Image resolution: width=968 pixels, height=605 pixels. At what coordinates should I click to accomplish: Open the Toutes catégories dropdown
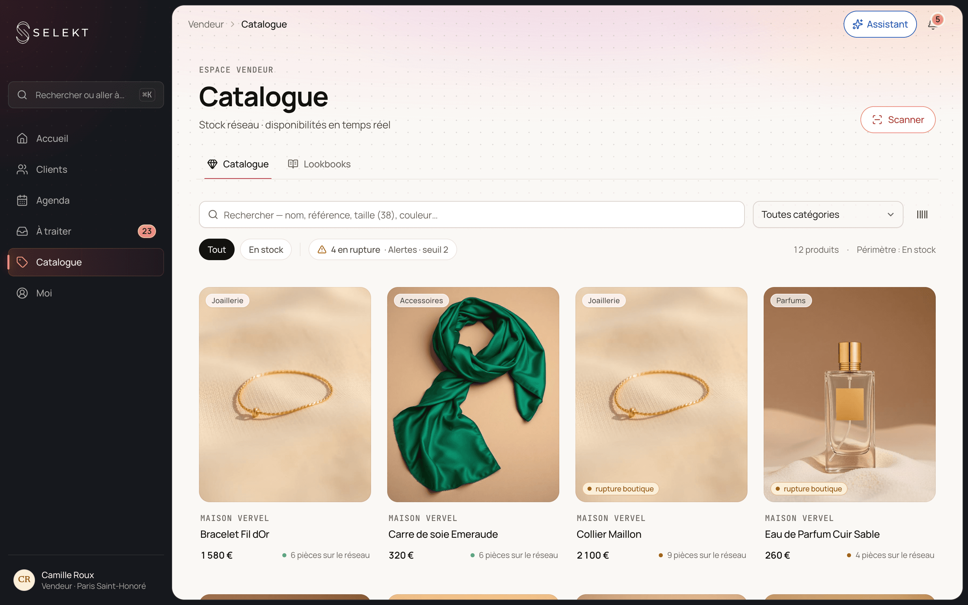coord(828,214)
